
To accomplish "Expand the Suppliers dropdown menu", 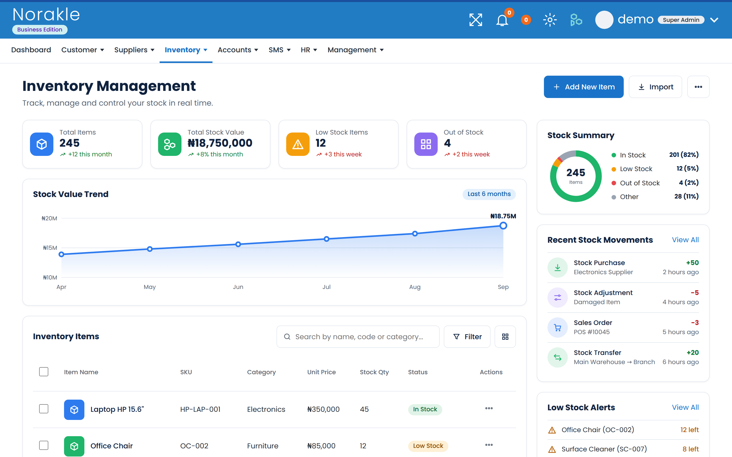I will tap(134, 50).
